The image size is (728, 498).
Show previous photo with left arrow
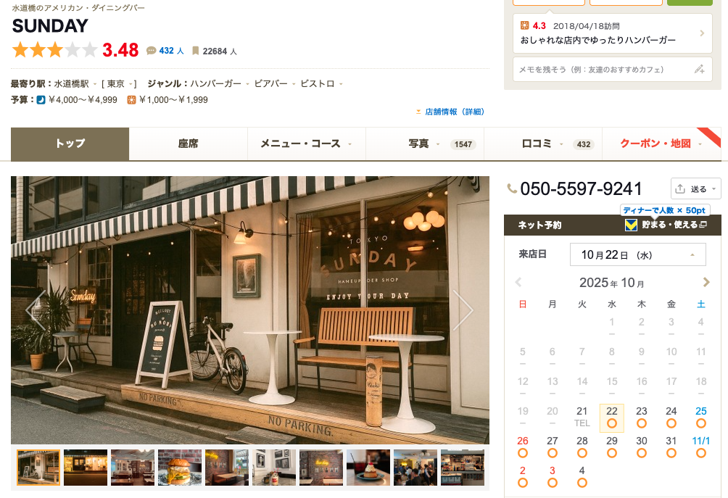(36, 310)
